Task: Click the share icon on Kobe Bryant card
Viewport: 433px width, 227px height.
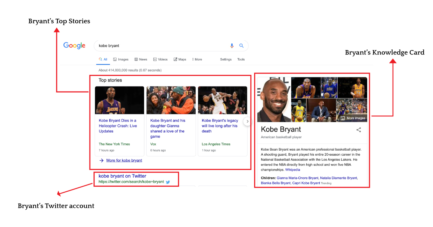Action: 359,130
